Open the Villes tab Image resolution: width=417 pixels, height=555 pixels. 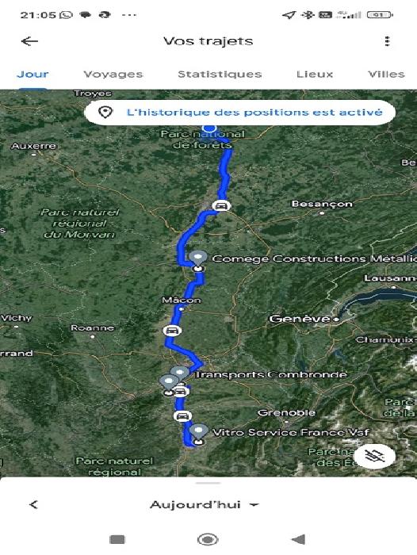coord(386,74)
